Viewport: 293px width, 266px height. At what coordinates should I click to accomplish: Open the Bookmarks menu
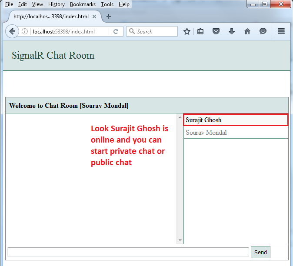[83, 4]
